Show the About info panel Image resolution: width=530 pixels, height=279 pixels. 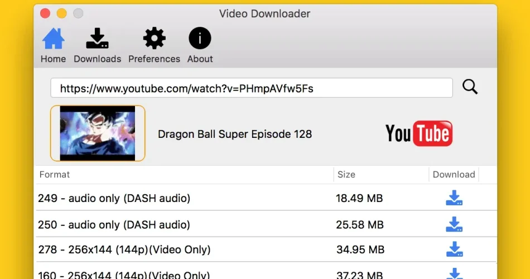pyautogui.click(x=200, y=45)
